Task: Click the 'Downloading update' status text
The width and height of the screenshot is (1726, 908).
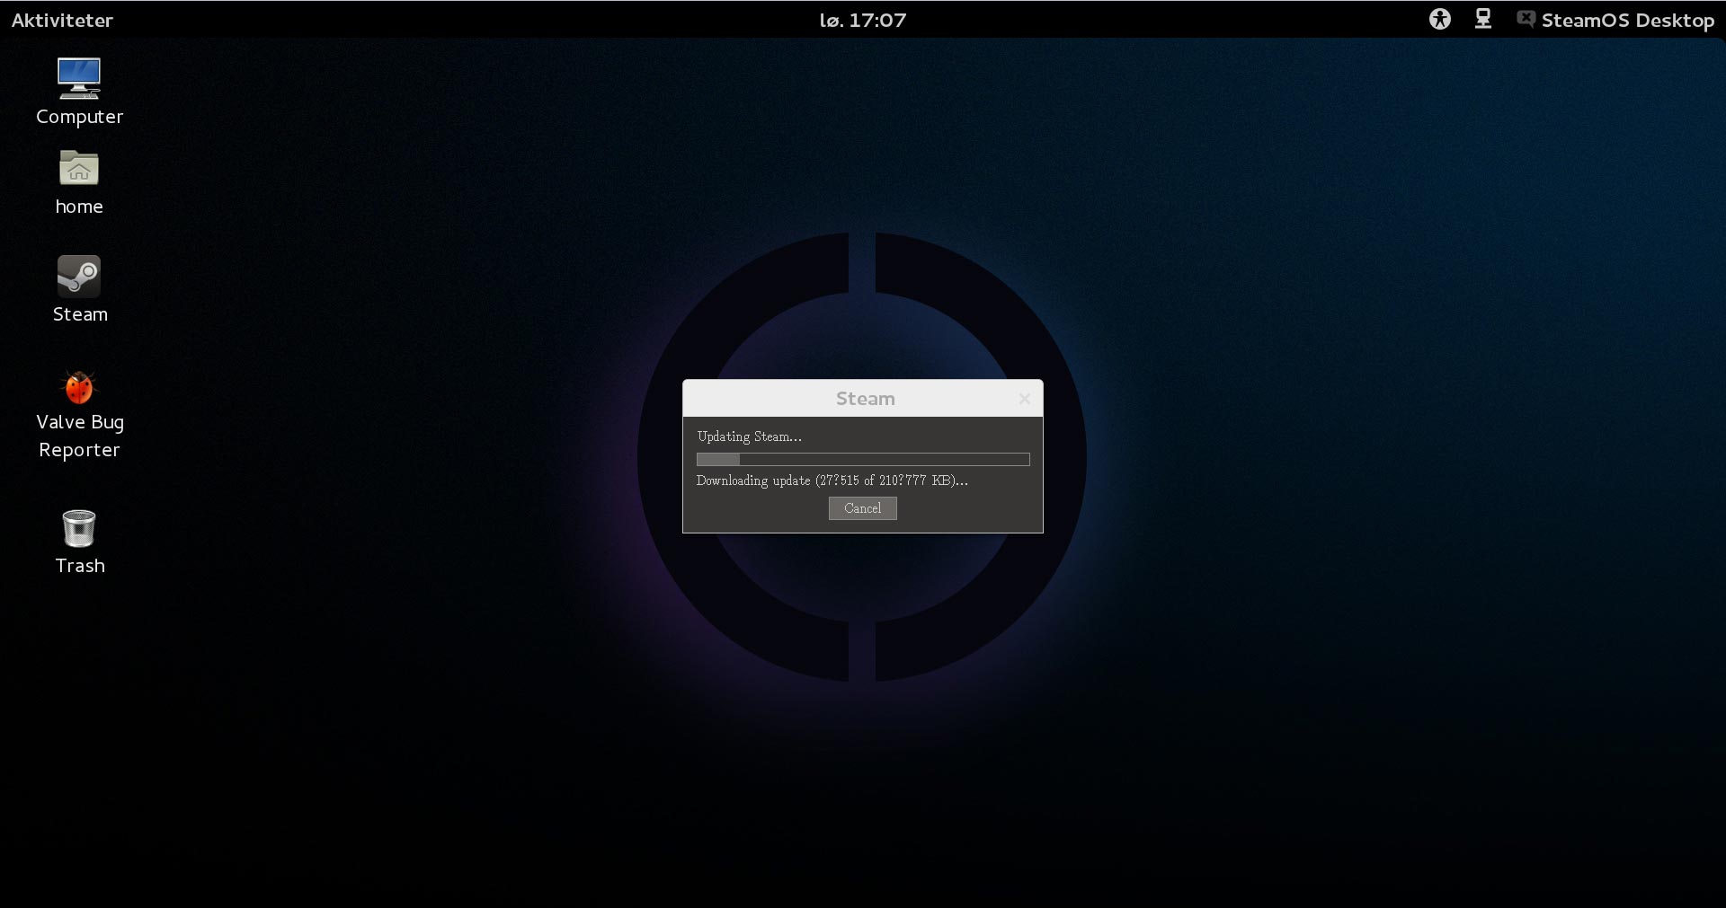Action: click(x=832, y=480)
